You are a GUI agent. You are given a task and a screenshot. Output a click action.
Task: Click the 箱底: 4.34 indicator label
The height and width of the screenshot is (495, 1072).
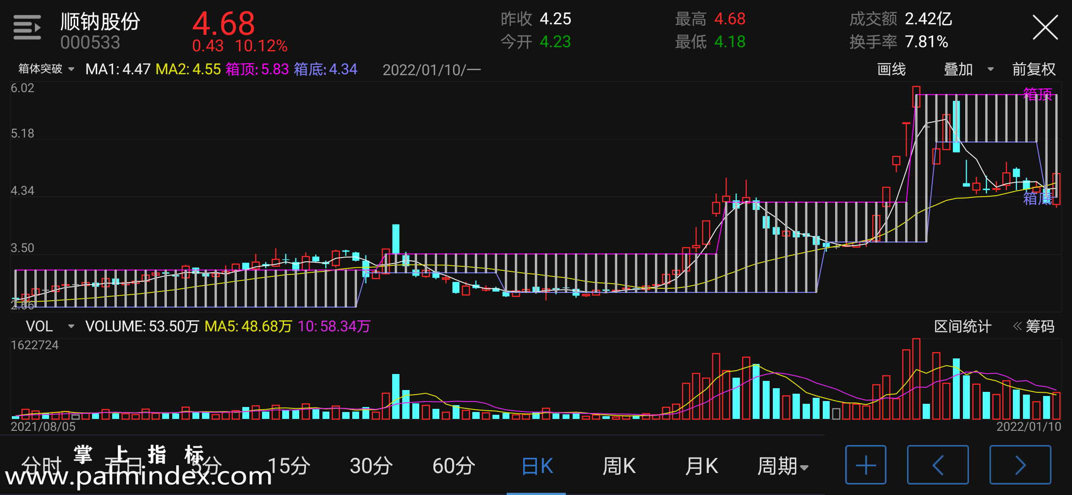pyautogui.click(x=325, y=69)
